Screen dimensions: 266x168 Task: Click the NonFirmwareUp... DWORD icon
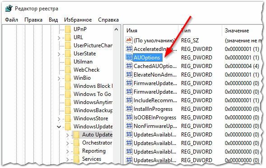(129, 126)
